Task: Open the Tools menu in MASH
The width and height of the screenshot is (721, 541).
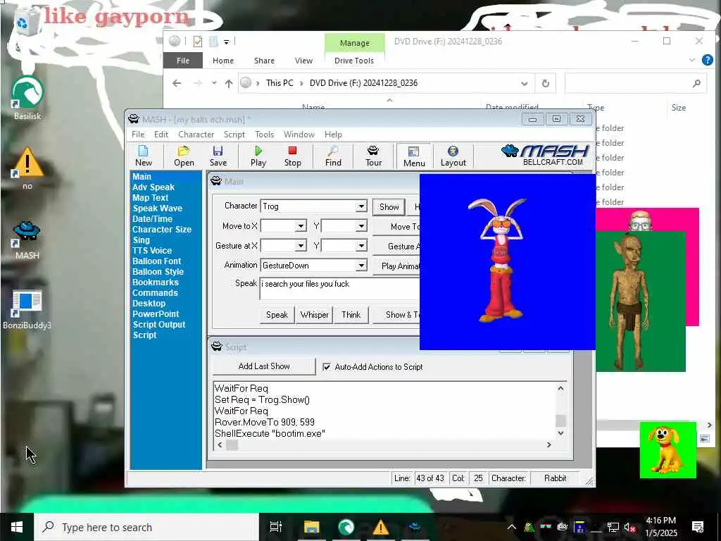Action: [x=265, y=135]
